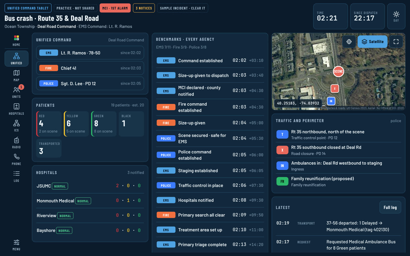Click the Practice Not Shared label
Viewport: 410px width, 256px height.
point(75,8)
